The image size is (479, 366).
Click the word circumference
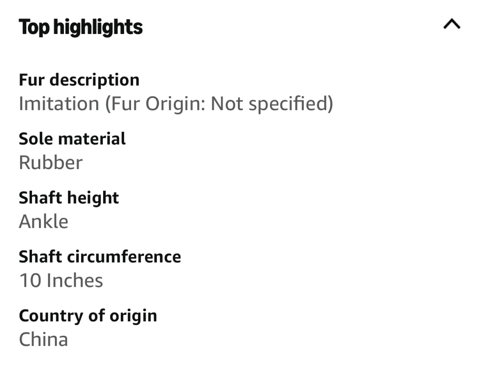click(x=124, y=257)
